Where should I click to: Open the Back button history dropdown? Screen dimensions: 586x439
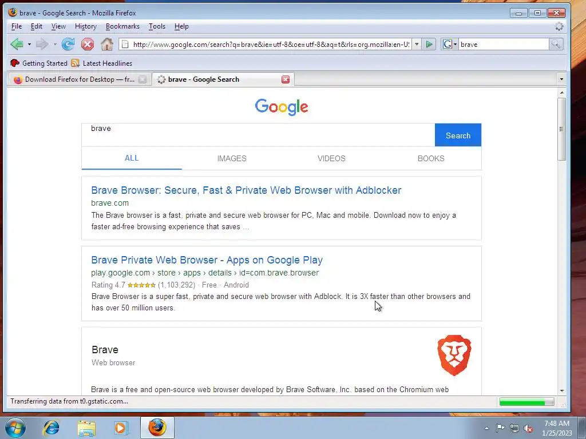tap(29, 45)
